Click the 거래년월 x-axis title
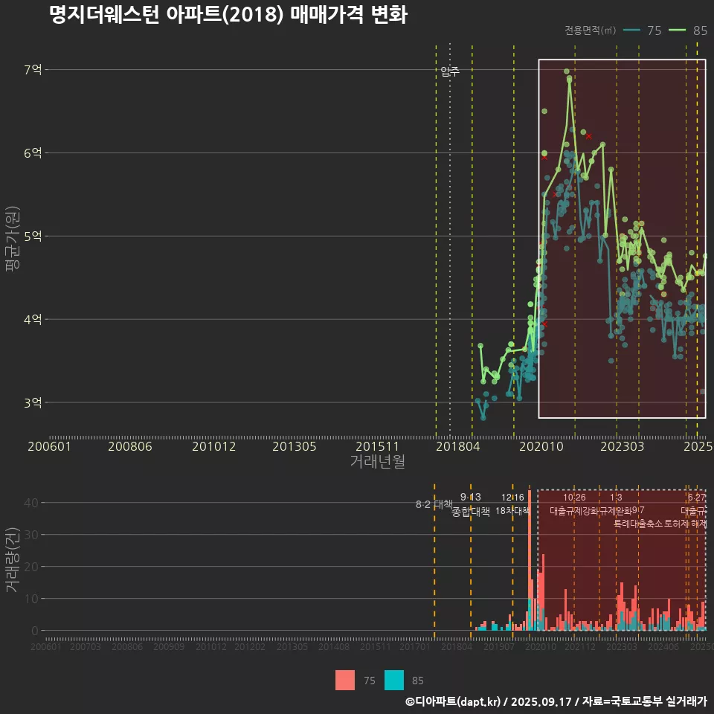 click(x=378, y=461)
